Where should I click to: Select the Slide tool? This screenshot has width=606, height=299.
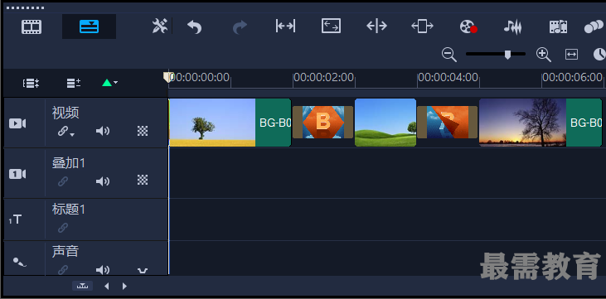coord(423,27)
